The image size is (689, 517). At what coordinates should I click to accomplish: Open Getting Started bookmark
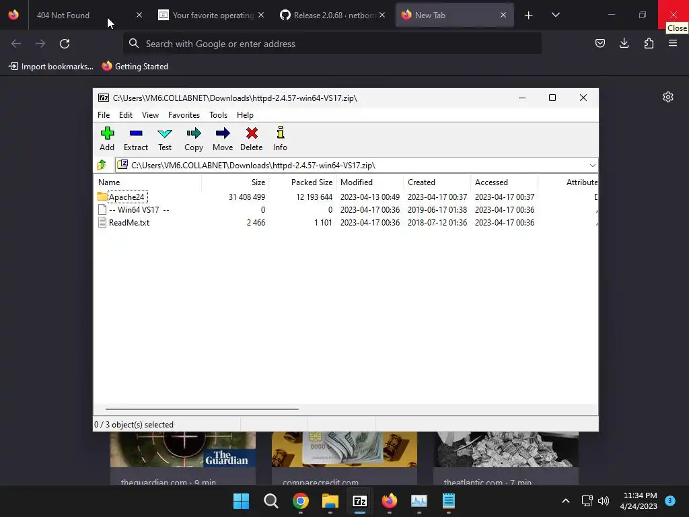point(135,67)
